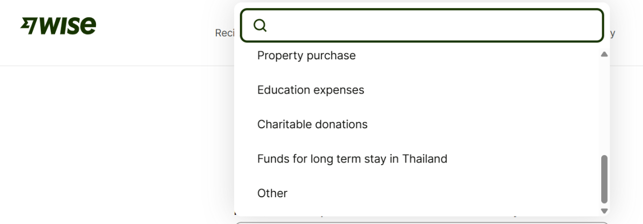Click the cut-off navigation link right of search
This screenshot has height=224, width=643.
(612, 33)
